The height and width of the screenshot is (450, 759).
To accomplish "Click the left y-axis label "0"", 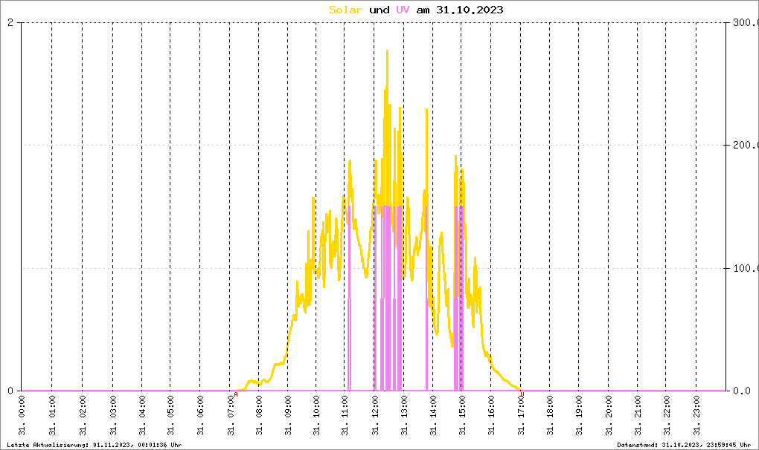I will (x=10, y=391).
